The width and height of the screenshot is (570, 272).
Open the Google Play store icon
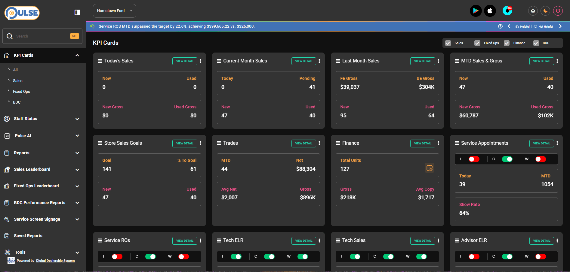476,11
